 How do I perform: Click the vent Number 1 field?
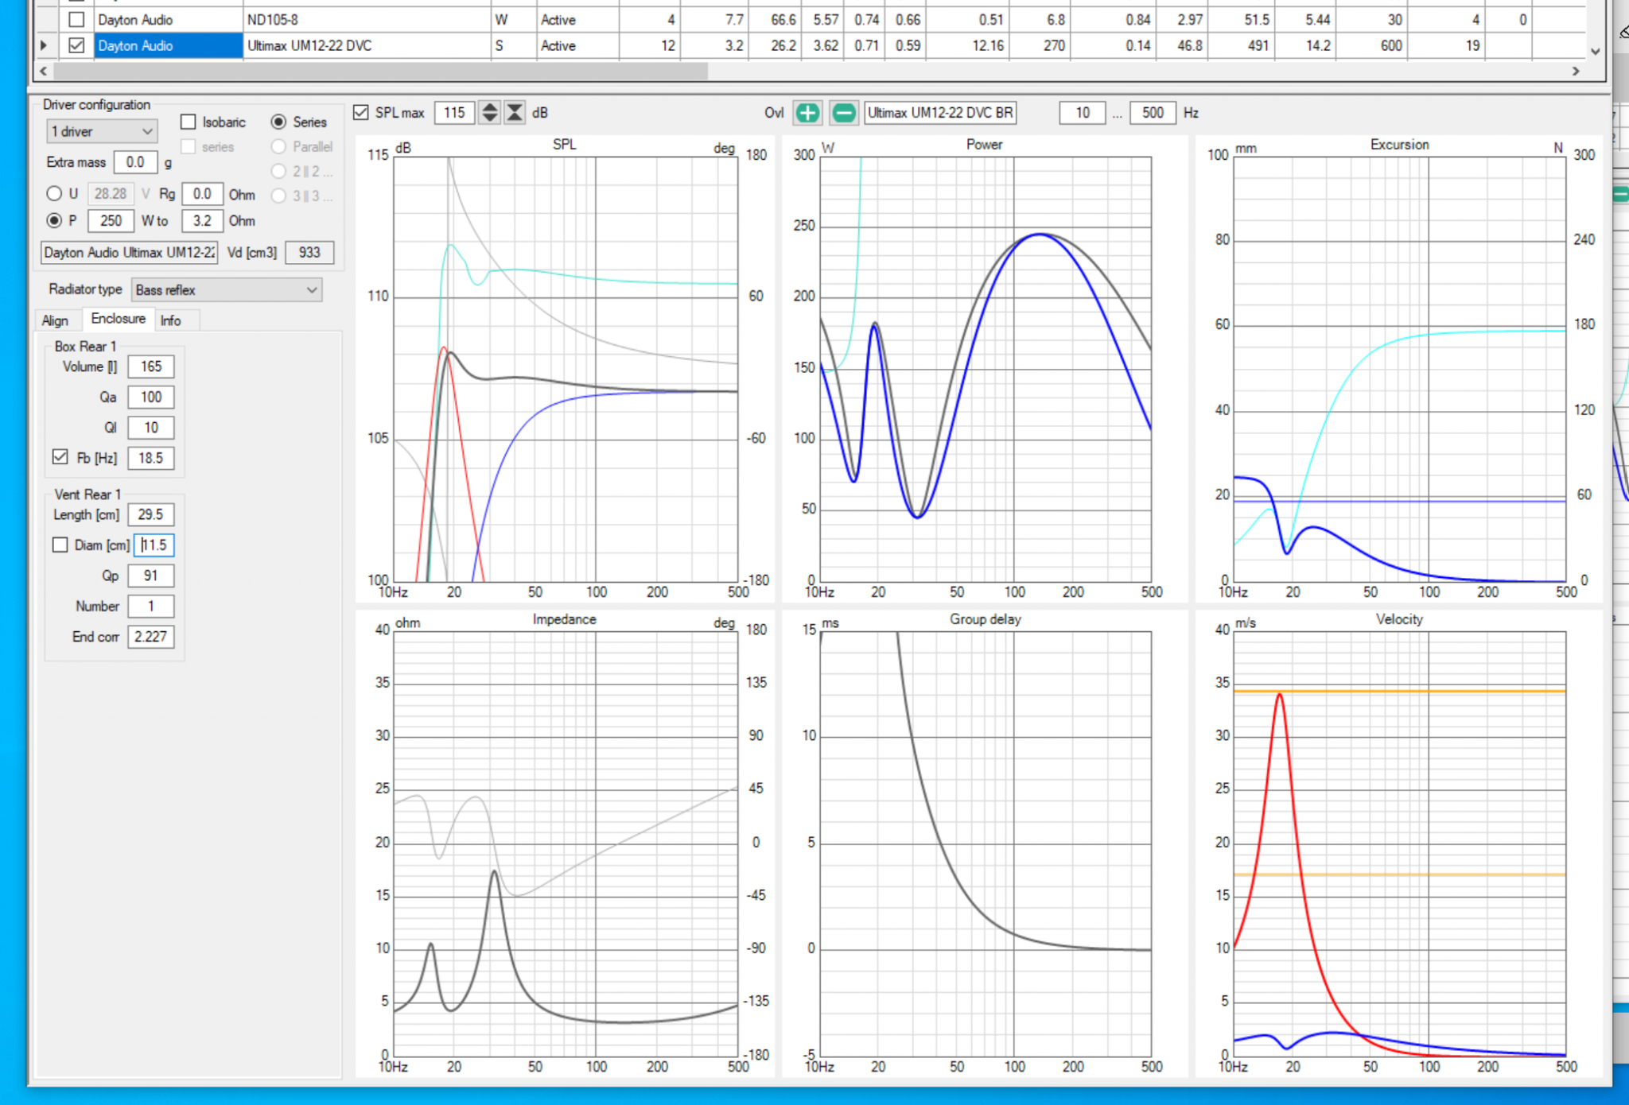(x=151, y=606)
